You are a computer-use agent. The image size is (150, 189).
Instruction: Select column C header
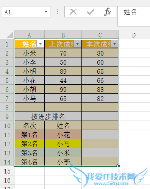point(100,35)
